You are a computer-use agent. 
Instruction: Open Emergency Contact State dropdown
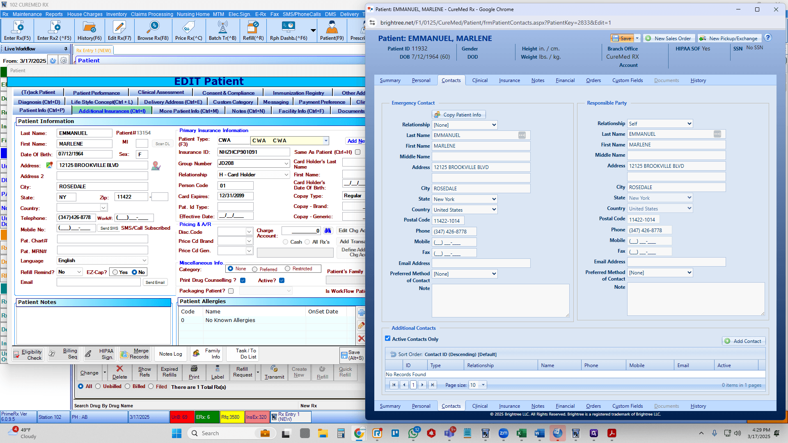tap(465, 199)
